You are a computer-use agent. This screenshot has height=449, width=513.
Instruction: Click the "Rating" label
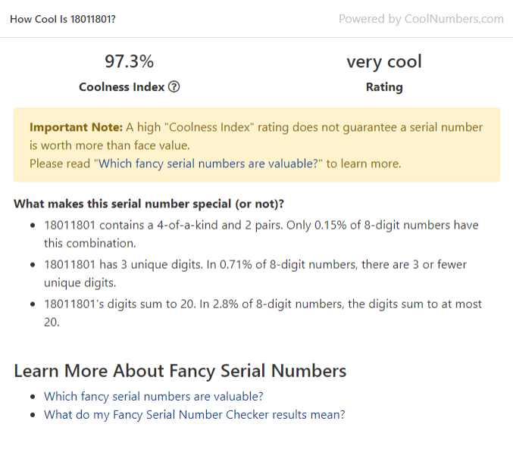(384, 87)
